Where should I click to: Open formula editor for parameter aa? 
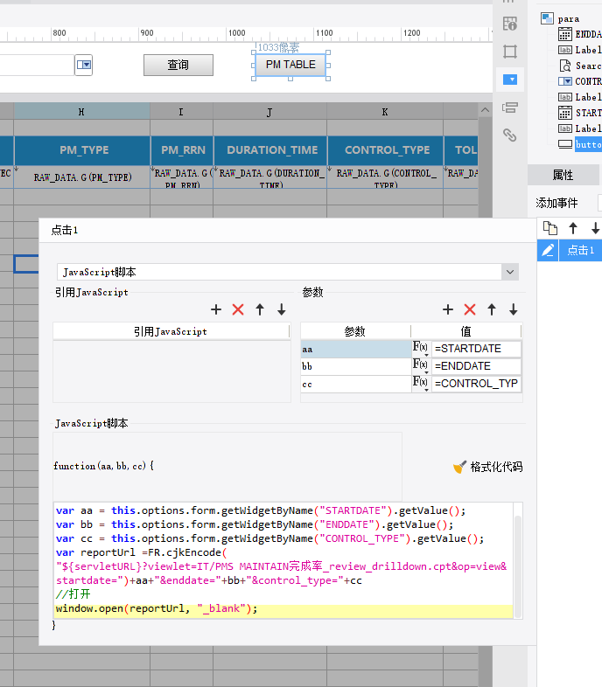pyautogui.click(x=420, y=349)
